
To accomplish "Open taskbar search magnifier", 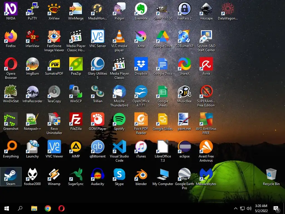I will point(20,208).
